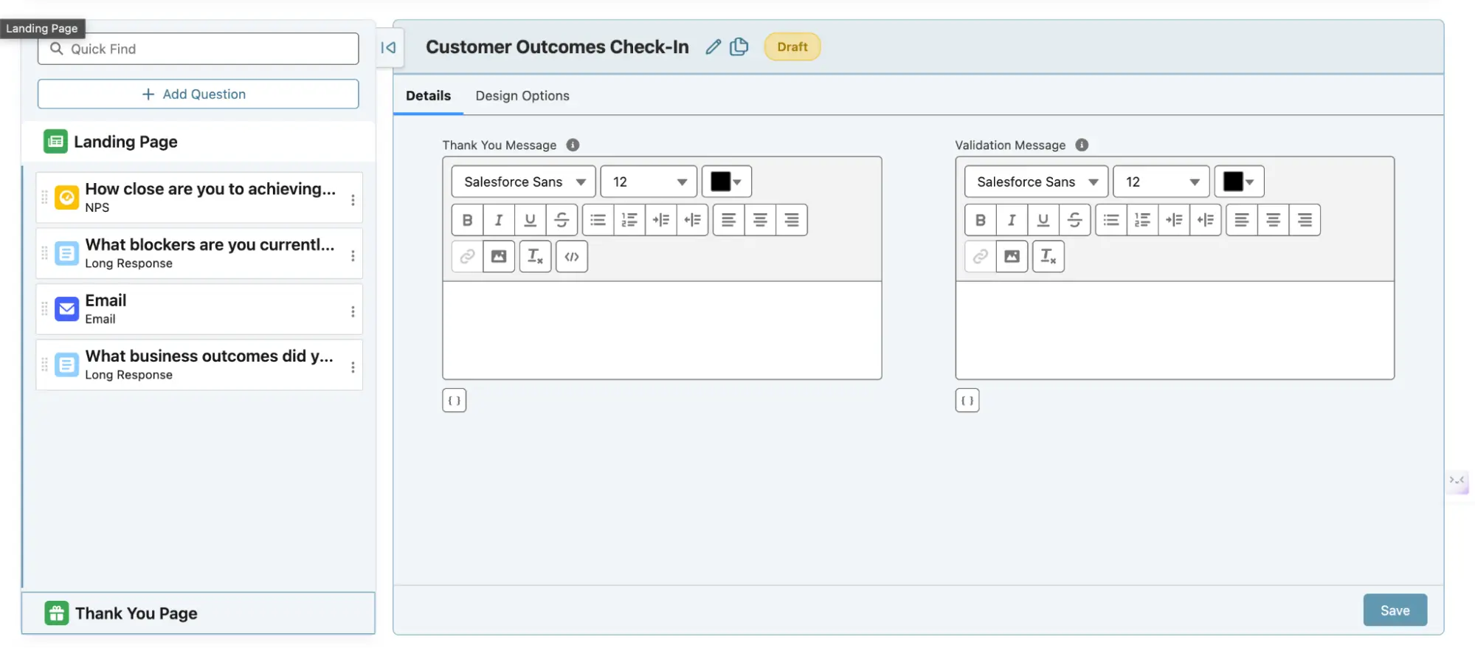Viewport: 1475px width, 648px height.
Task: Open Salesforce Sans font dropdown in Thank You editor
Action: click(x=523, y=182)
